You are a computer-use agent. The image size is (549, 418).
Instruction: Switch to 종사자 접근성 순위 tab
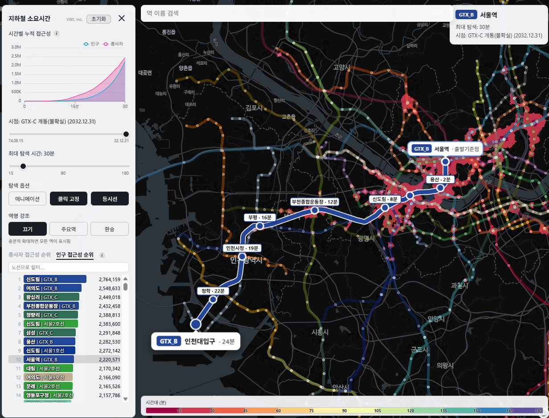coord(29,255)
